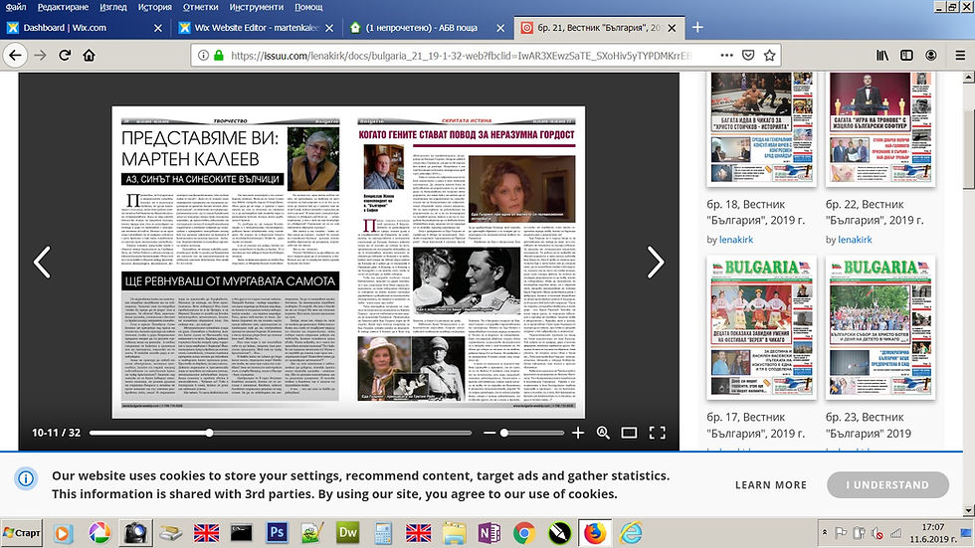
Task: Open the Файл menu
Action: tap(16, 7)
